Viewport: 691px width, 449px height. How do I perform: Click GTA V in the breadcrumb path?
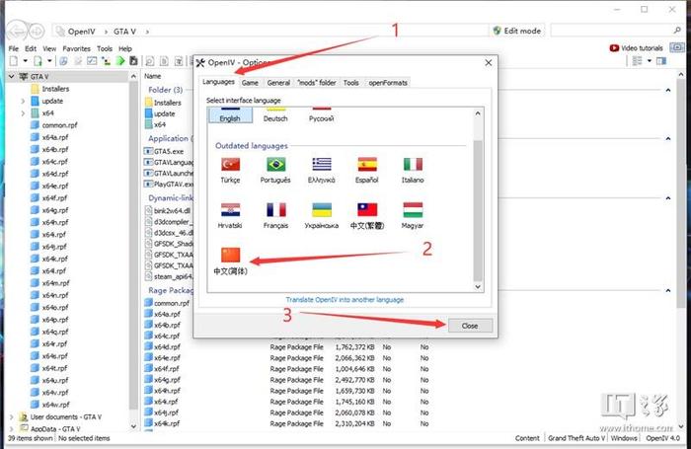pos(124,32)
